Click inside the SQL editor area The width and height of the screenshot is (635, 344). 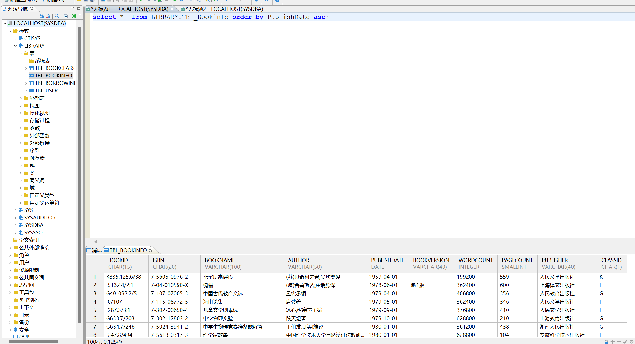point(332,125)
